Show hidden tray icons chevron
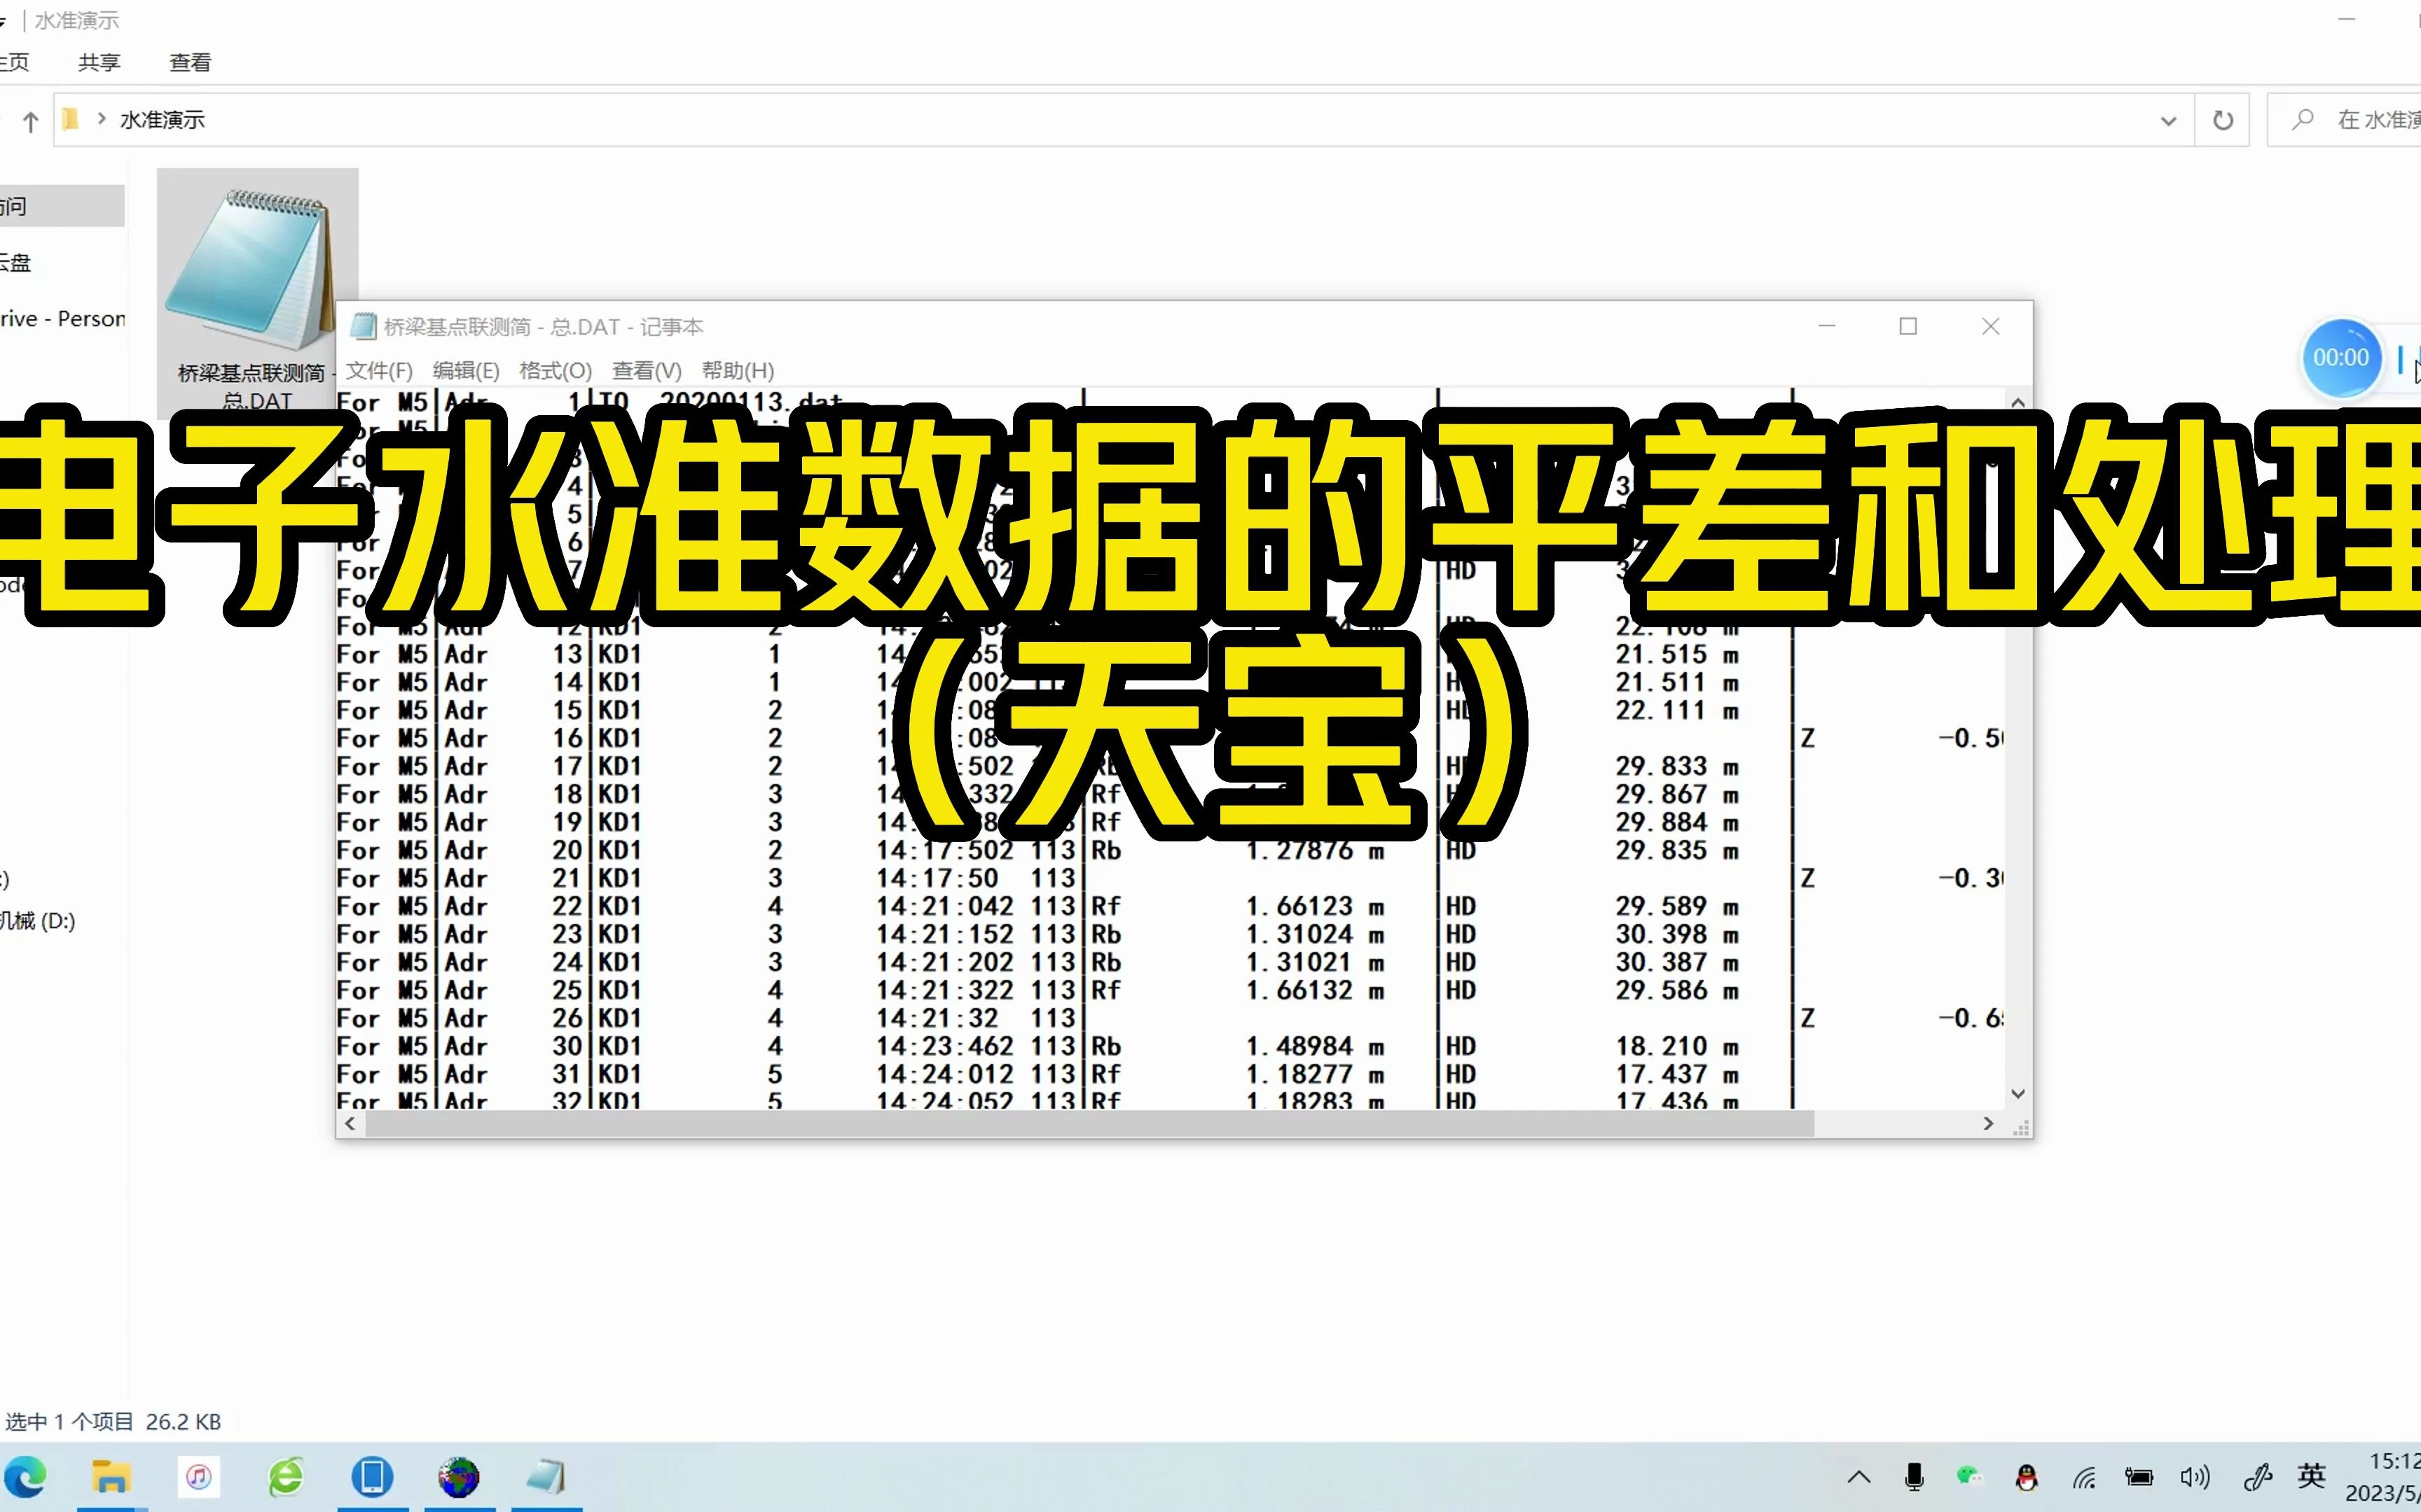2421x1512 pixels. click(1858, 1477)
